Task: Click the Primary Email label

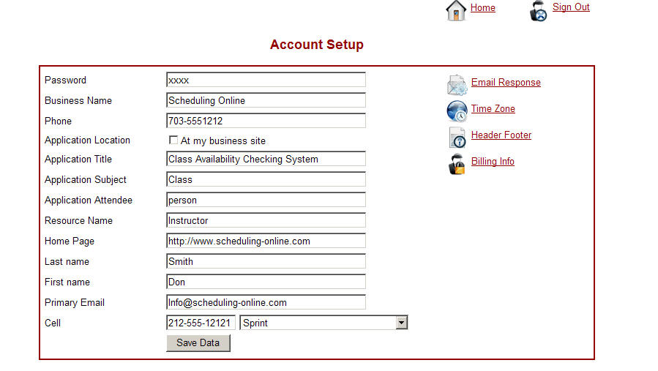Action: coord(74,303)
